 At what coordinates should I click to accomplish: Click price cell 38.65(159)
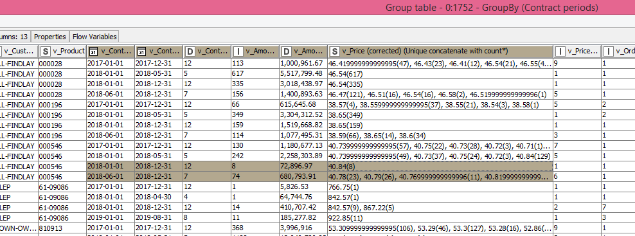click(x=440, y=125)
